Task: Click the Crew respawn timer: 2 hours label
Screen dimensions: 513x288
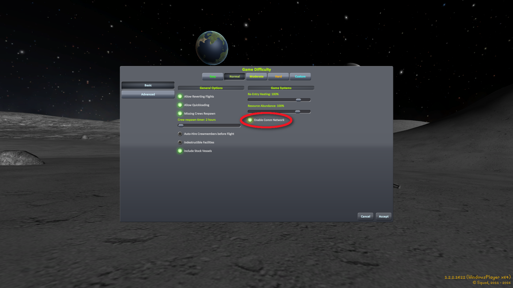Action: pos(197,120)
